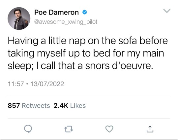The width and height of the screenshot is (178, 140).
Task: Click the word 'Likes' label
Action: [x=78, y=106]
